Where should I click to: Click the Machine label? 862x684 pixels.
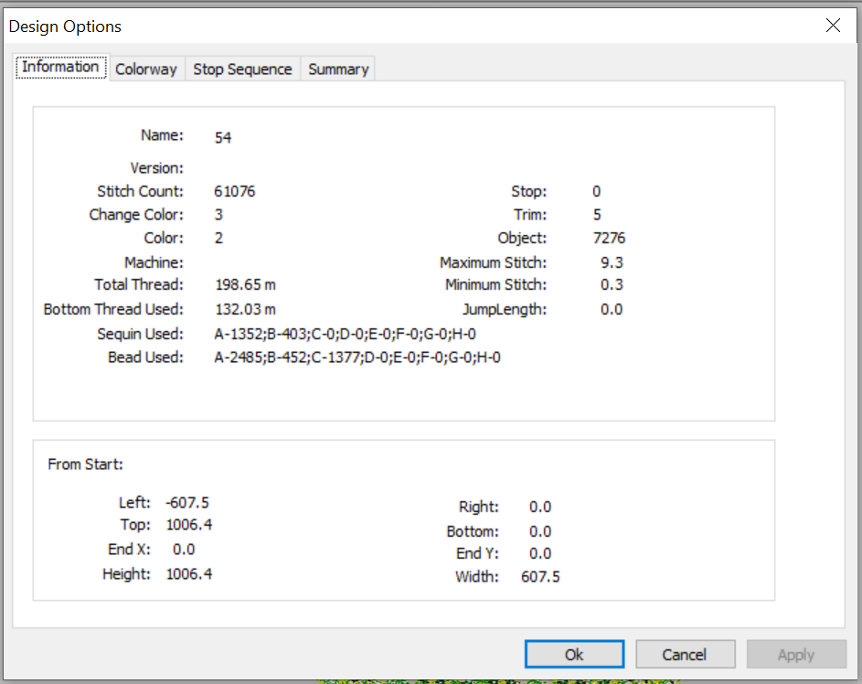[154, 262]
